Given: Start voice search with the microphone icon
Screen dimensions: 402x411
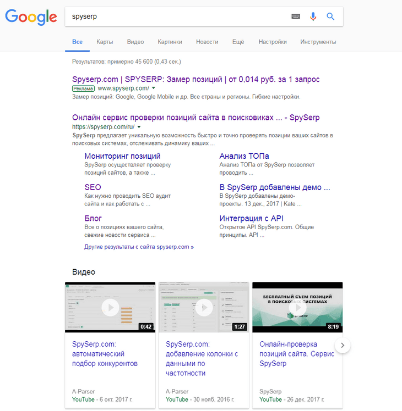Looking at the screenshot, I should coord(313,16).
